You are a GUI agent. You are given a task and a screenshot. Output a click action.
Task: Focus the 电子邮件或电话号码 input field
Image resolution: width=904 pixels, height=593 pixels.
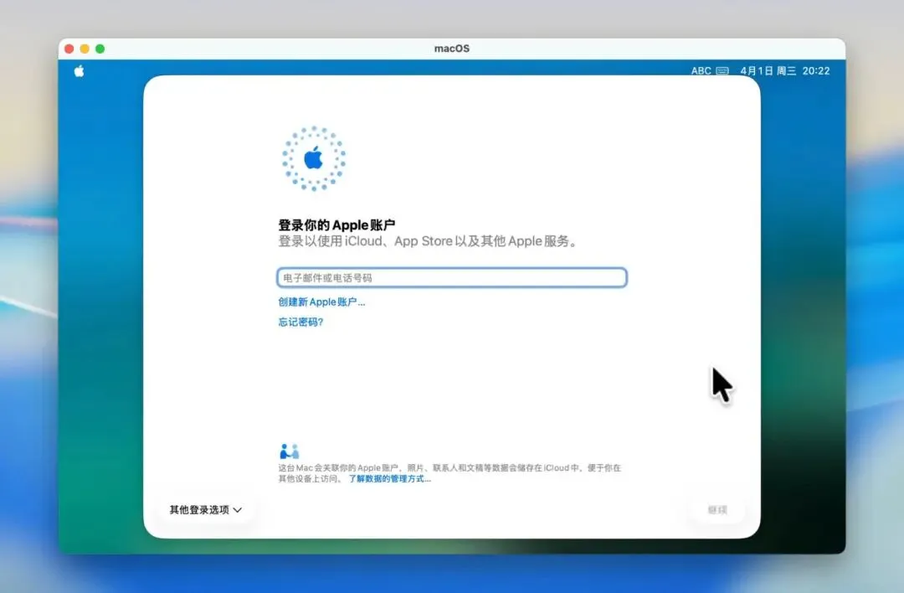pyautogui.click(x=452, y=277)
